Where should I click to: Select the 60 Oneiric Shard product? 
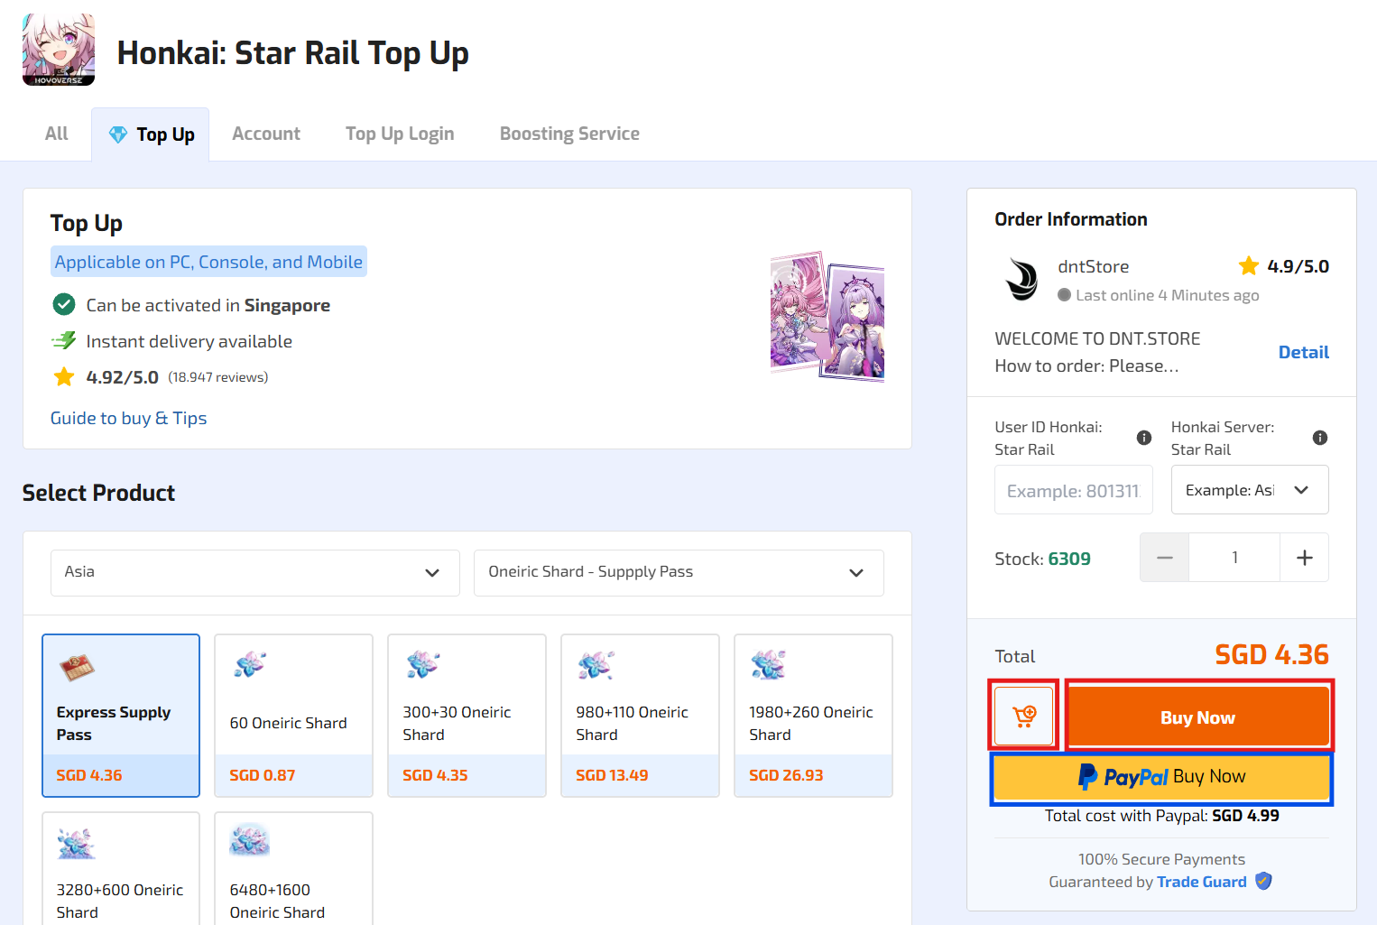click(x=293, y=715)
